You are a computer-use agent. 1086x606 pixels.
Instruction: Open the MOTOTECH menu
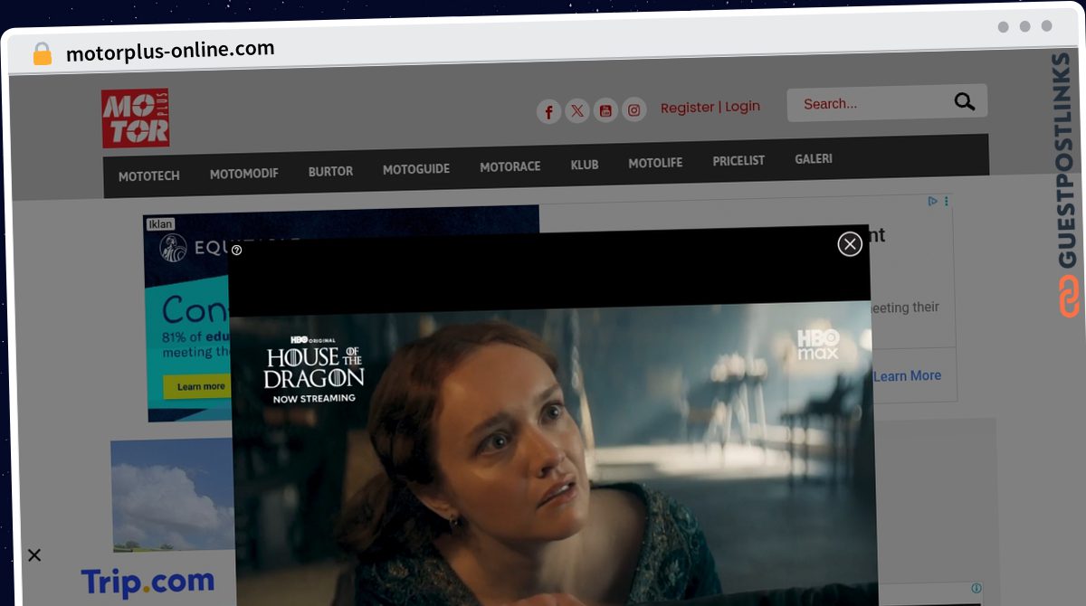(149, 176)
